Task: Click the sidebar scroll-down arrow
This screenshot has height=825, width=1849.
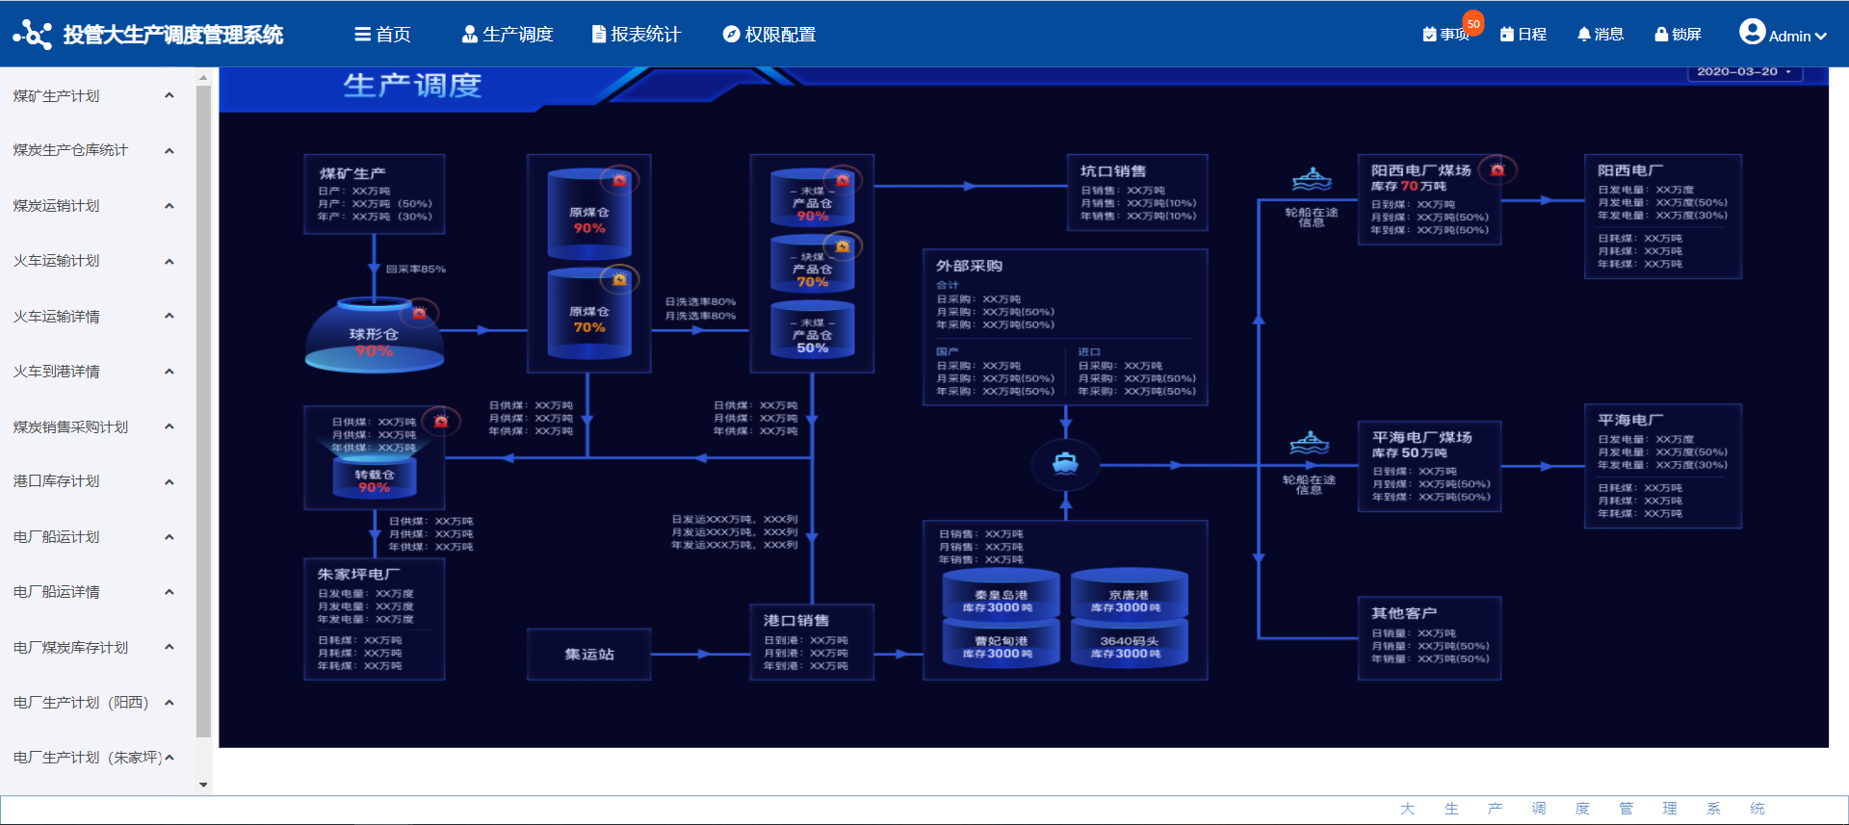Action: (203, 785)
